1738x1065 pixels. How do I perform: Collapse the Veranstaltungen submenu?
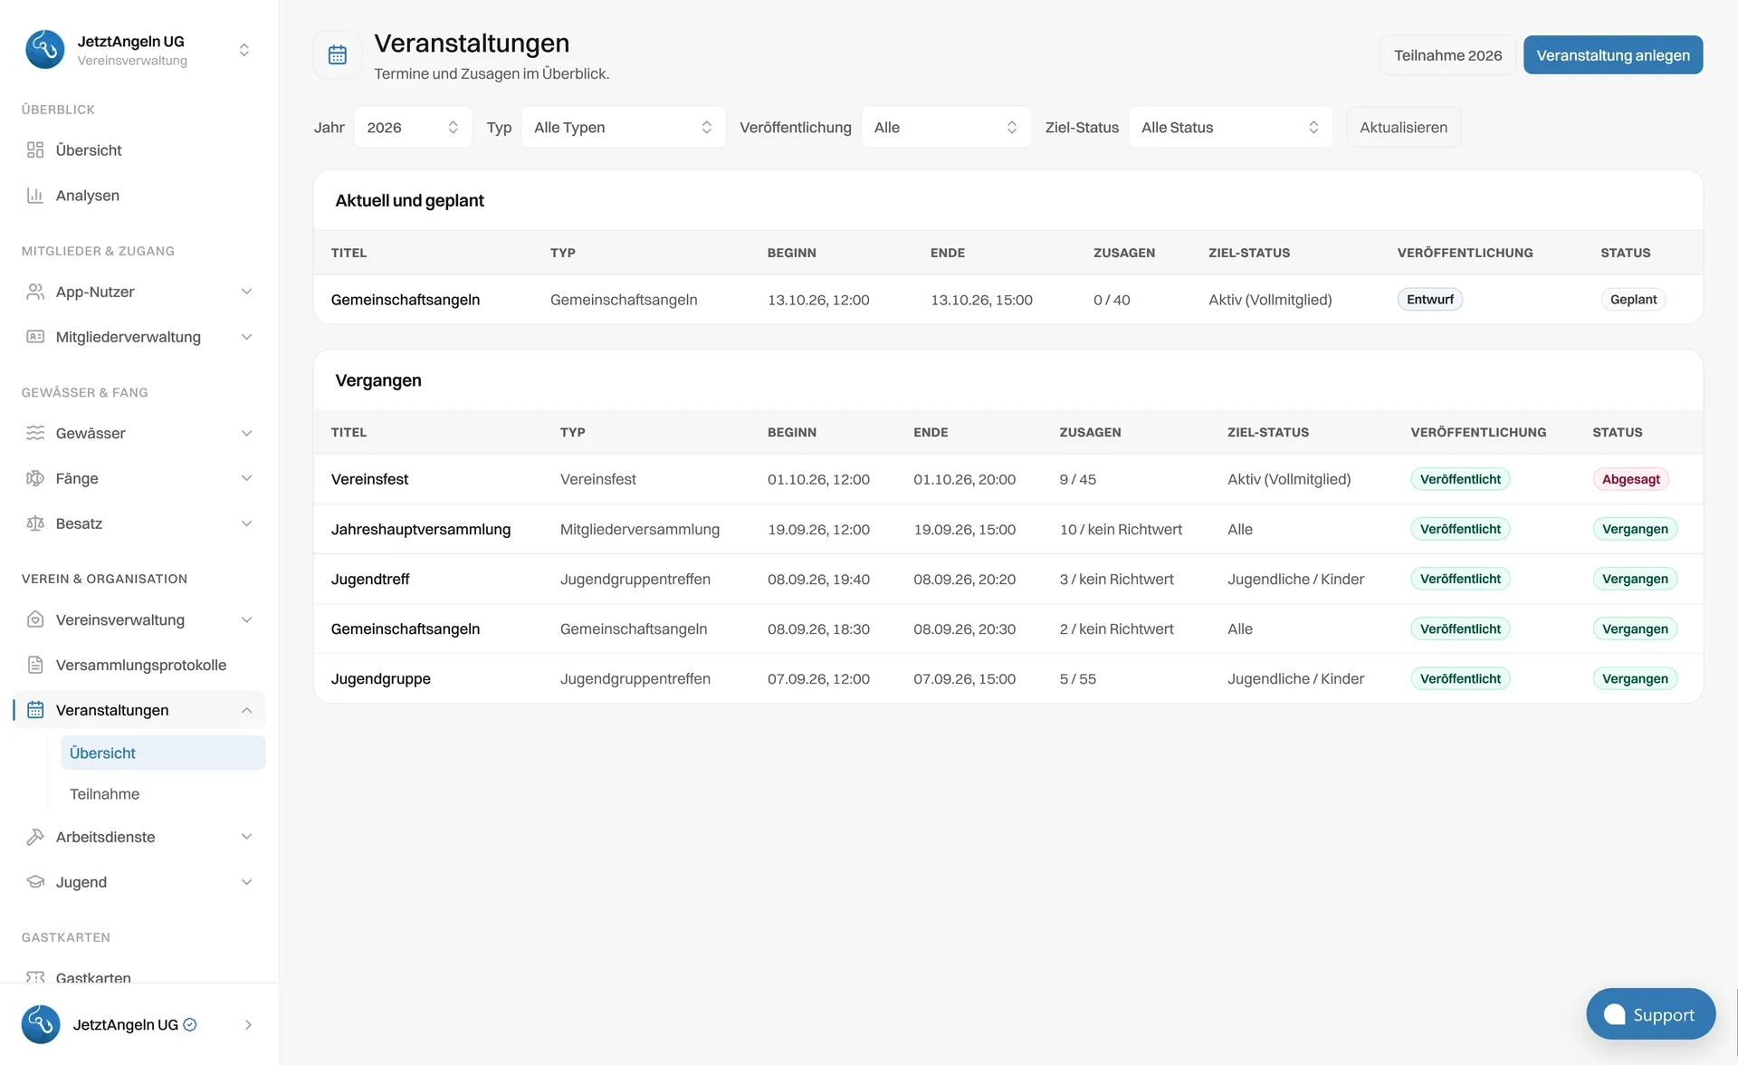tap(246, 710)
